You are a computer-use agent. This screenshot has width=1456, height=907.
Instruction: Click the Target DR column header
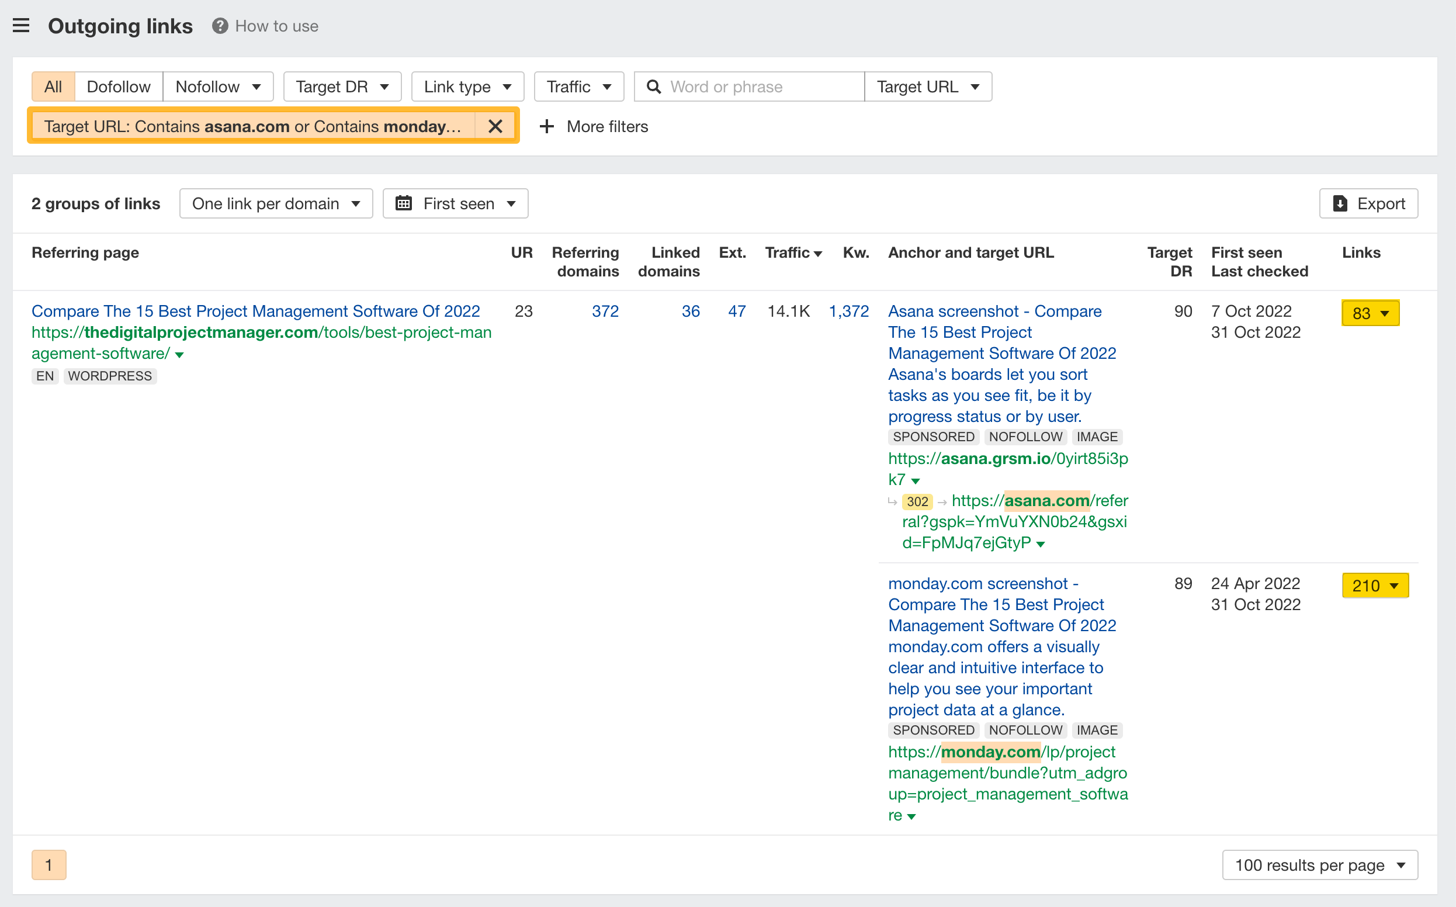tap(1169, 262)
